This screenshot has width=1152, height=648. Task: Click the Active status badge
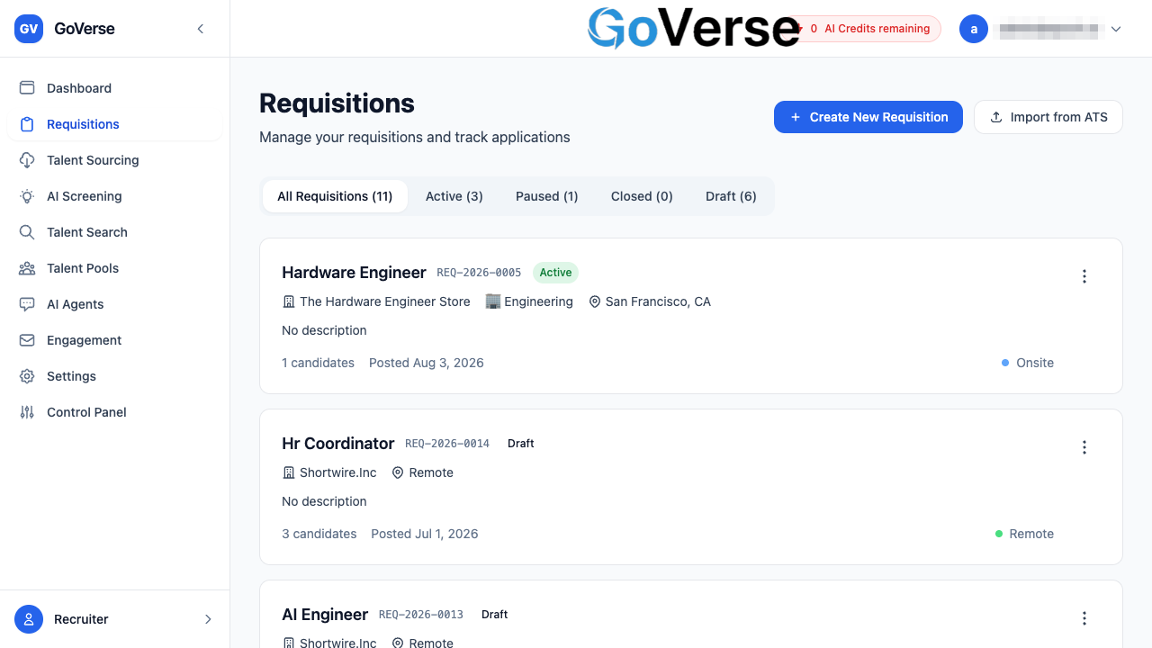(x=555, y=273)
